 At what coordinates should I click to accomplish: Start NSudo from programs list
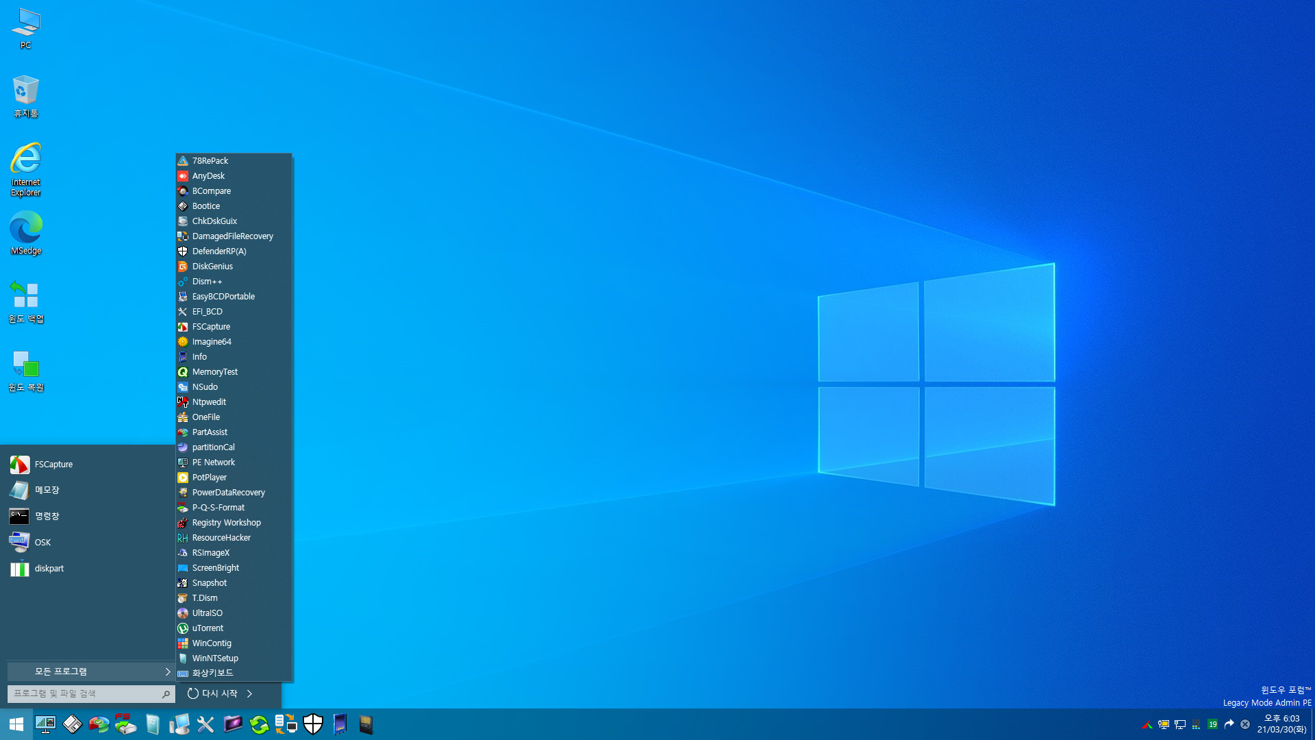[234, 387]
